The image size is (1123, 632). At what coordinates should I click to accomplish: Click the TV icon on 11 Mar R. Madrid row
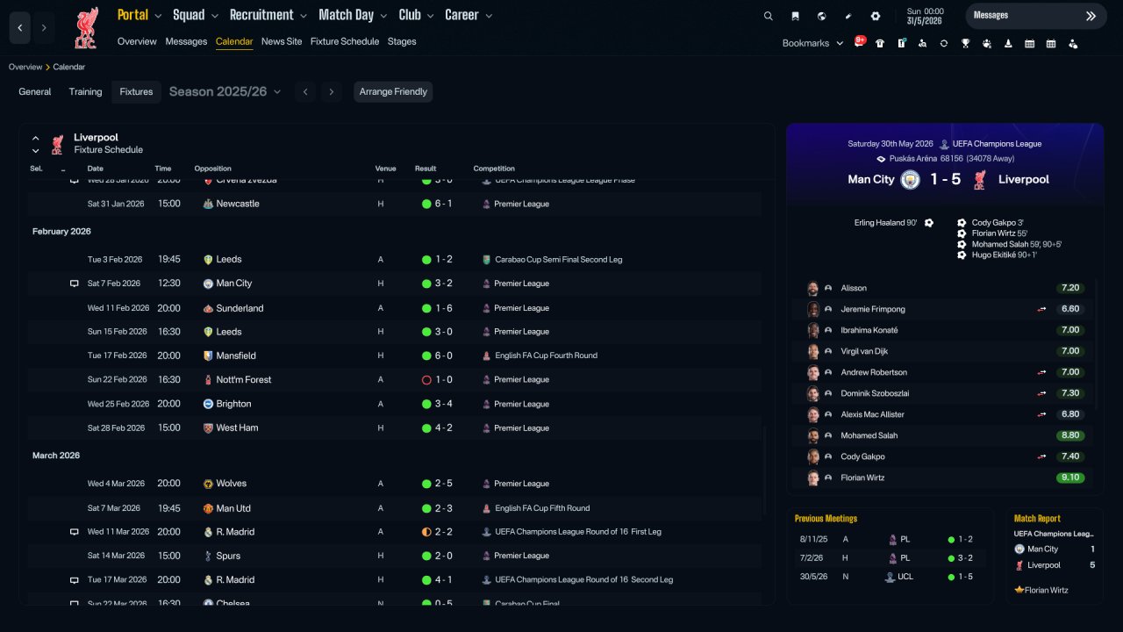(75, 532)
